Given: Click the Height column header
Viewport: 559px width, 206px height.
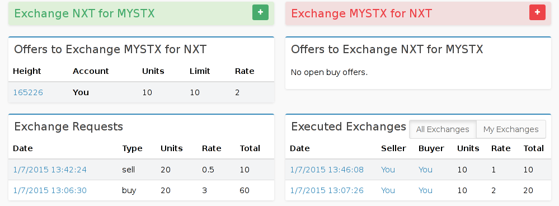Looking at the screenshot, I should click(27, 71).
